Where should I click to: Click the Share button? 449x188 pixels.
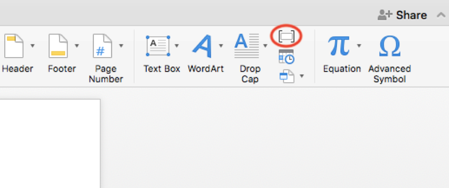tap(402, 15)
